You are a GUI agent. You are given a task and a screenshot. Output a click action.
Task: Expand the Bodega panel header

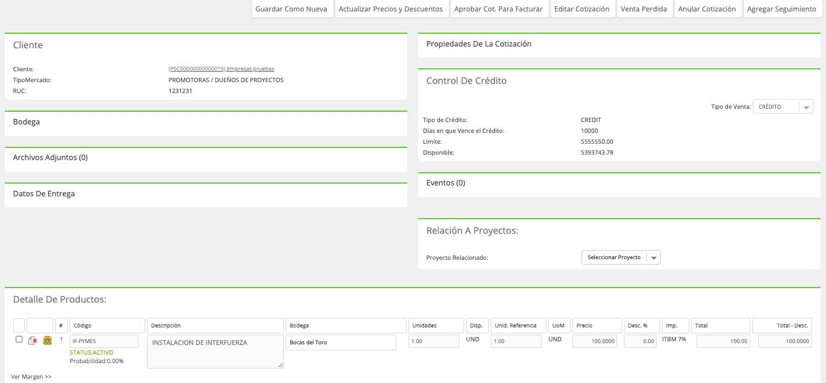206,122
